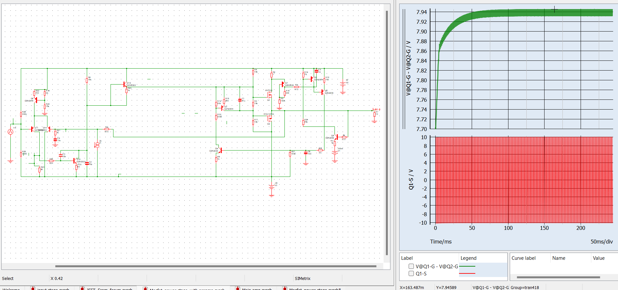Screen dimensions: 618x290
Task: Select the V3 battery symbol at bottom
Action: [271, 187]
